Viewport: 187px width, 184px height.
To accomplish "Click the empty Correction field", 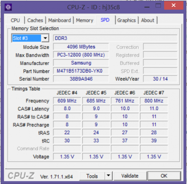I will pos(160,47).
